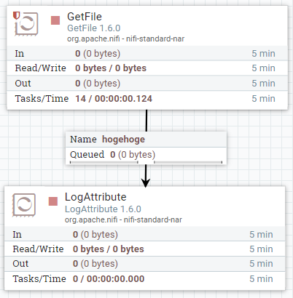Screen dimensions: 293x298
Task: Click LogAttribute's nifi-standard-nar bundle text
Action: coord(153,220)
